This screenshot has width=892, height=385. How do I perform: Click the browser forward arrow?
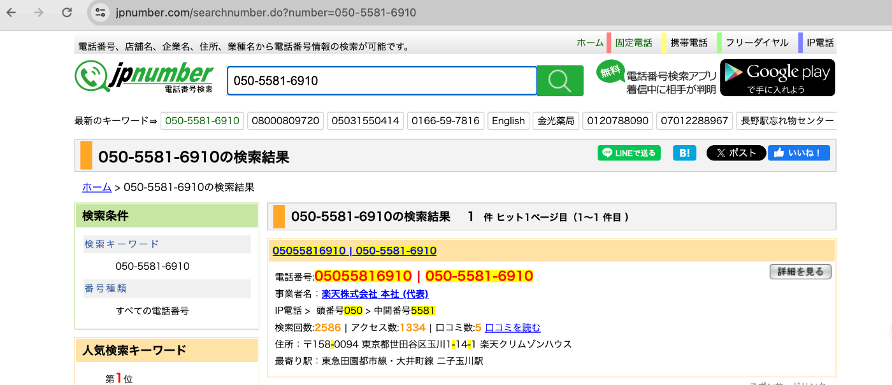[39, 13]
